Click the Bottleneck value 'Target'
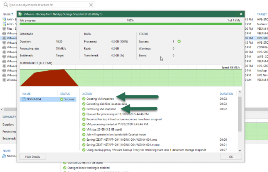The image size is (268, 172). (59, 56)
